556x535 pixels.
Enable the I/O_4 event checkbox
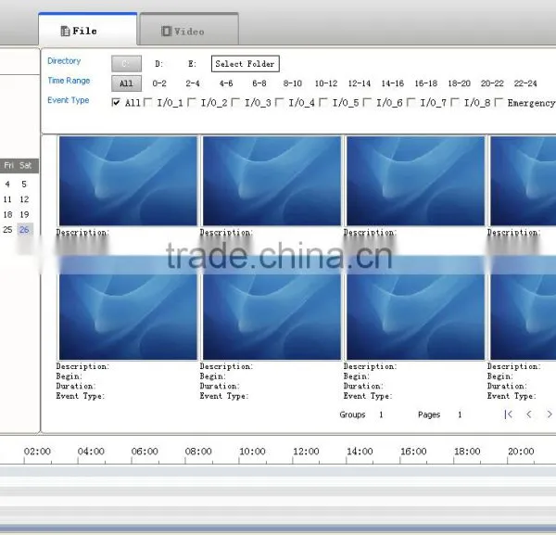click(x=280, y=103)
